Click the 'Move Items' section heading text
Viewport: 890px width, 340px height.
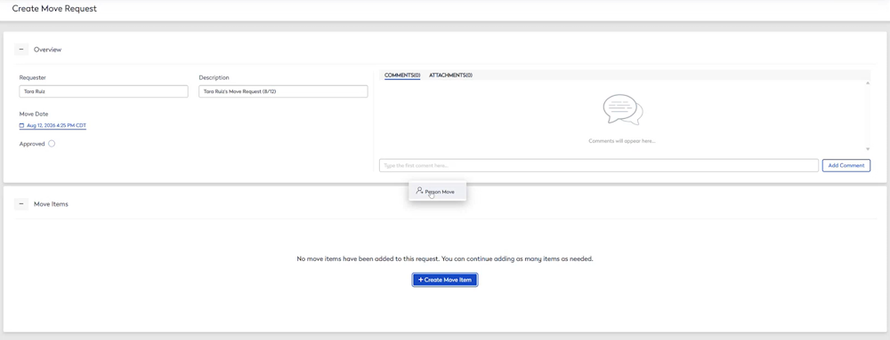[51, 203]
